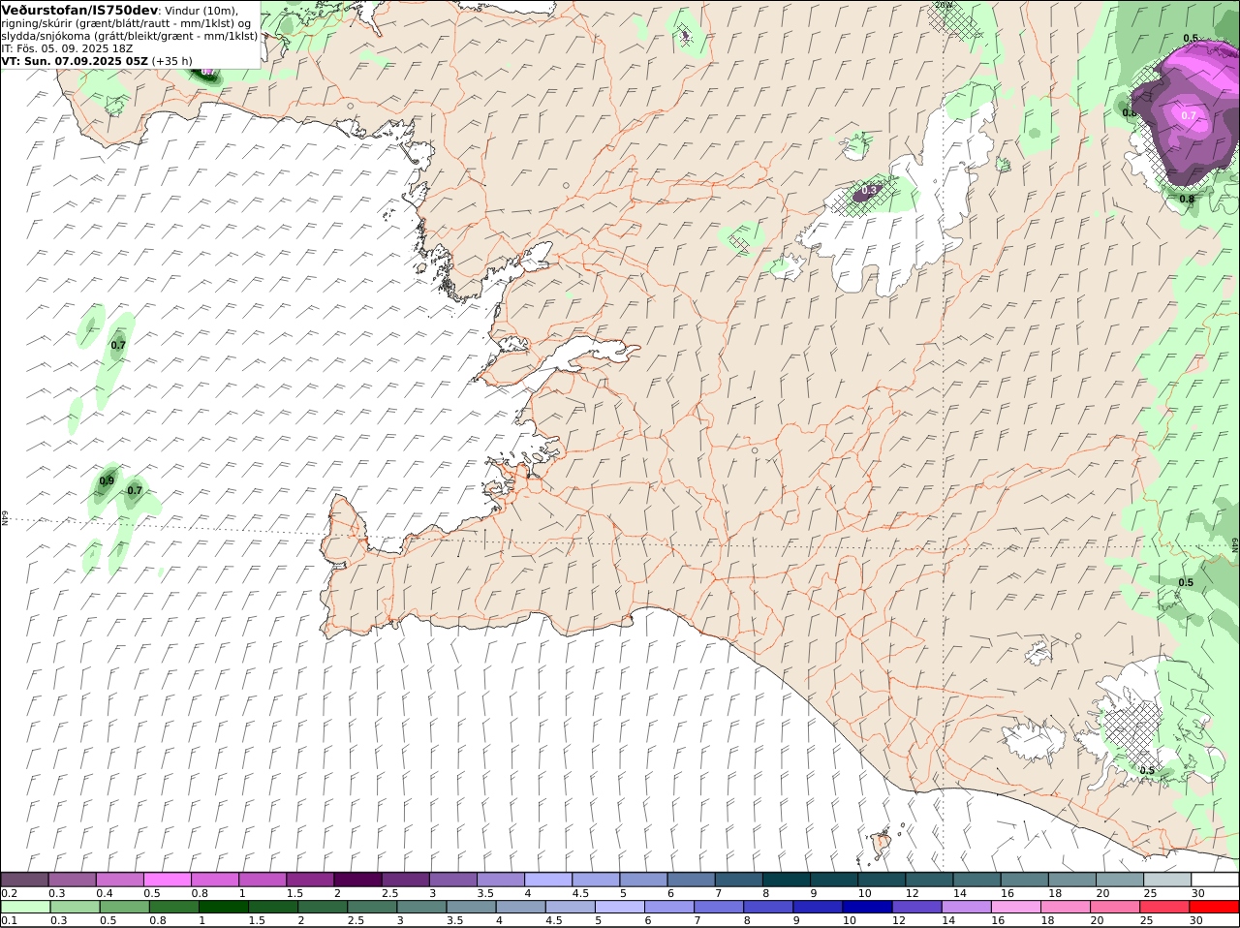This screenshot has height=928, width=1240.
Task: Pick the 0.4 swatch in the upper legend row
Action: [119, 880]
